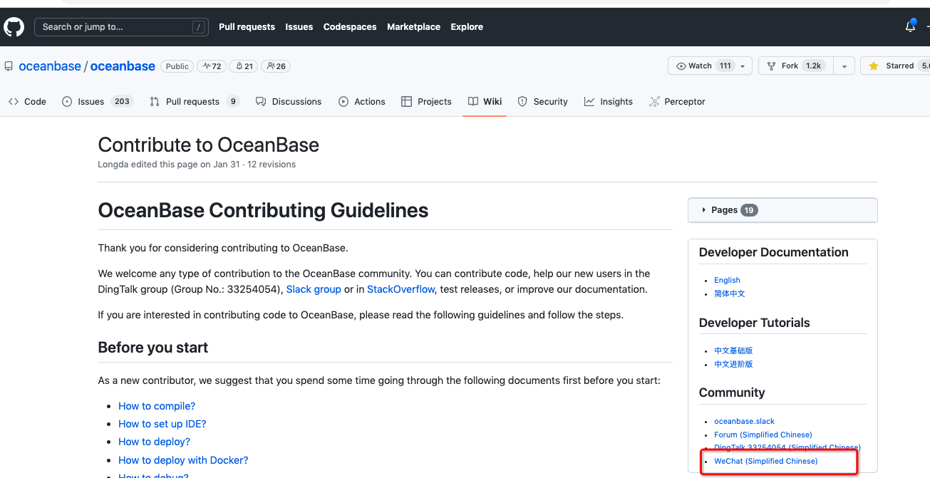This screenshot has height=478, width=930.
Task: Click the eye icon on Watch
Action: click(x=681, y=66)
